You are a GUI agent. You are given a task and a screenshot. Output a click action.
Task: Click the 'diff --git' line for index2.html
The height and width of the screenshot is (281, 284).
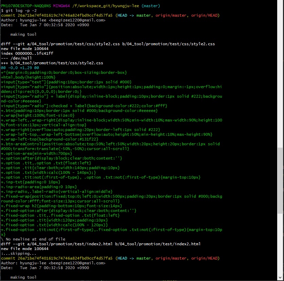101,244
